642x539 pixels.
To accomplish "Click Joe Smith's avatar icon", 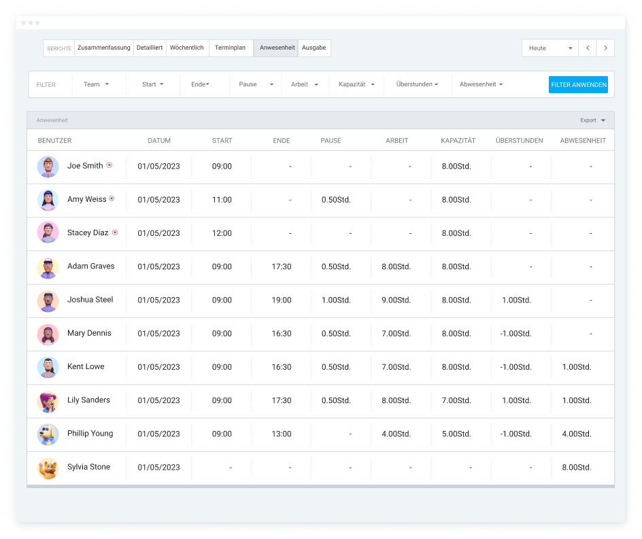I will click(48, 167).
